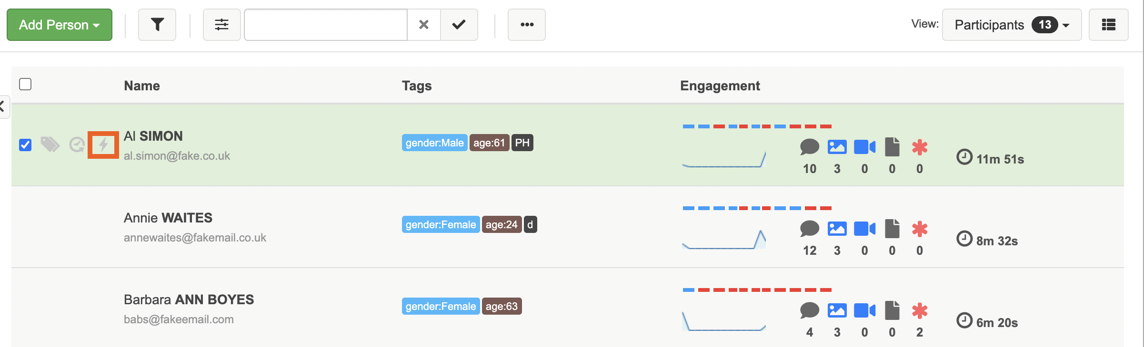Screen dimensions: 1144x347
Task: Open the Participants view dropdown
Action: point(1012,25)
